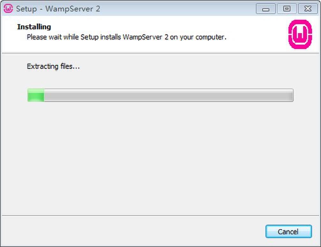The height and width of the screenshot is (247, 321).
Task: Close the setup window with the X
Action: 308,9
